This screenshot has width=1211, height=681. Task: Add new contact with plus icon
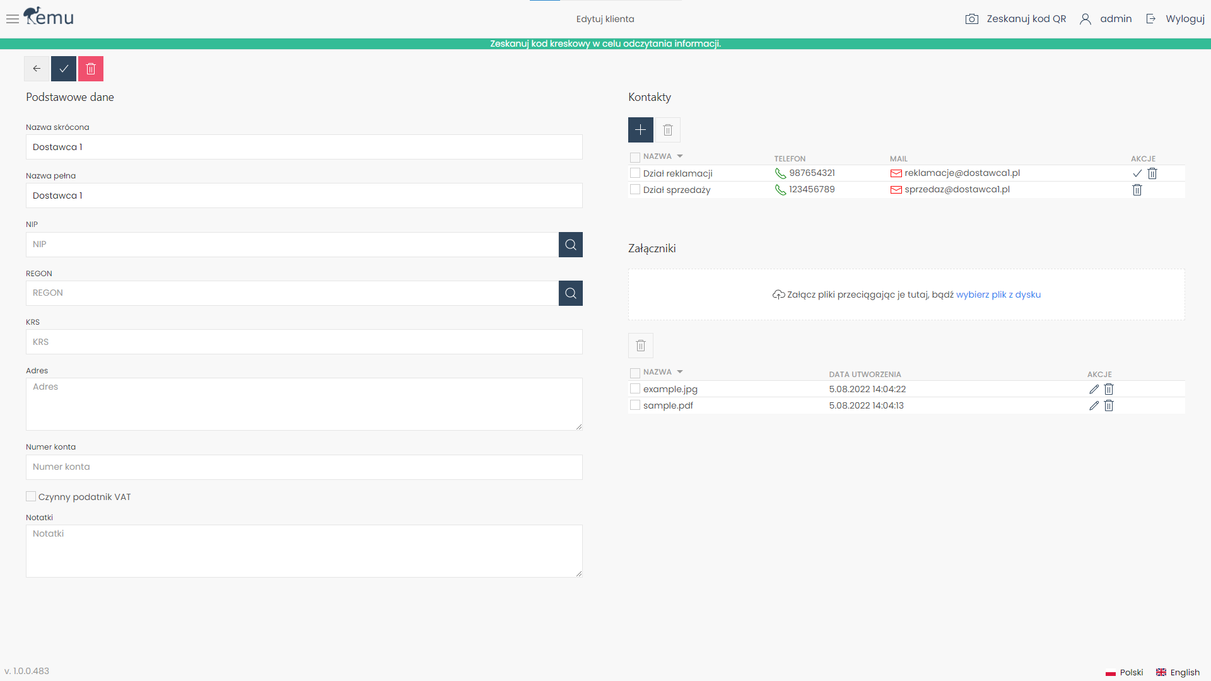click(x=640, y=130)
